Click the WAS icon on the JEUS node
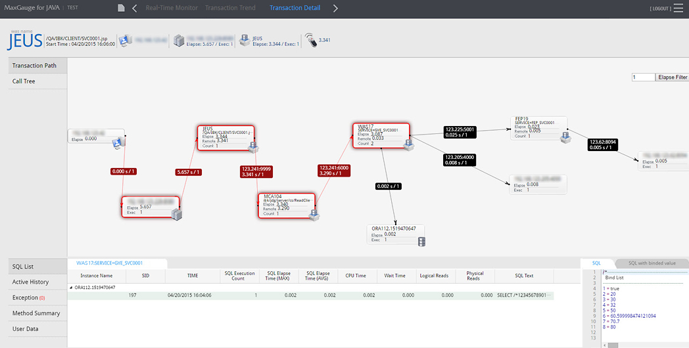The height and width of the screenshot is (348, 689). point(253,147)
